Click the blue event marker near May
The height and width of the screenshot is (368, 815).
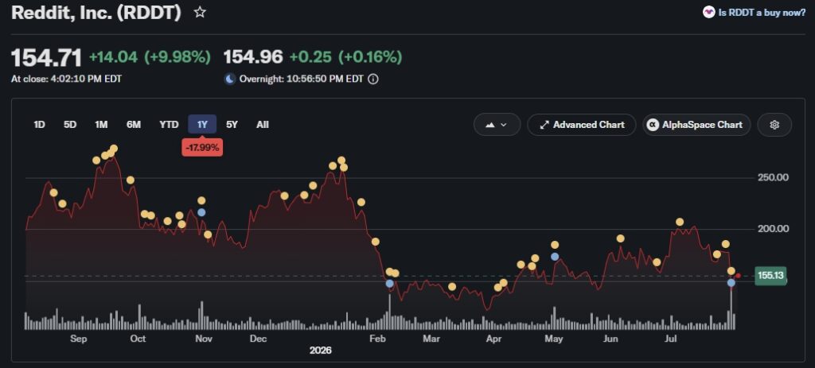(x=555, y=257)
